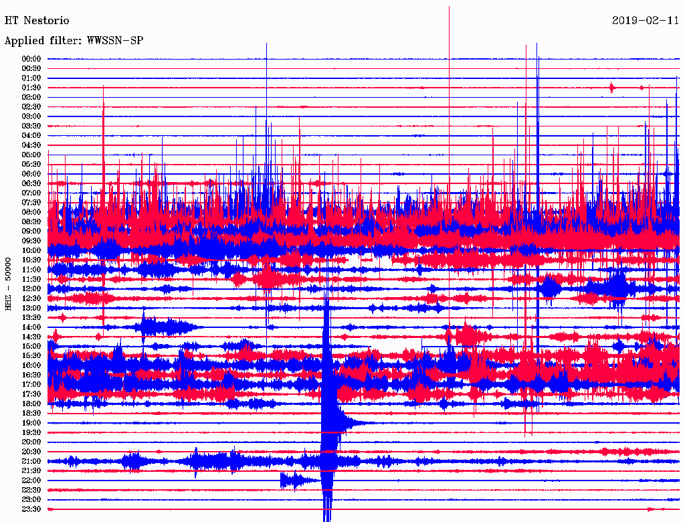The height and width of the screenshot is (522, 685).
Task: Click the 03:30 time label
Action: pos(31,126)
